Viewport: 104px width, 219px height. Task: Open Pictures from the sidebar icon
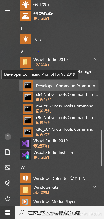(8, 167)
